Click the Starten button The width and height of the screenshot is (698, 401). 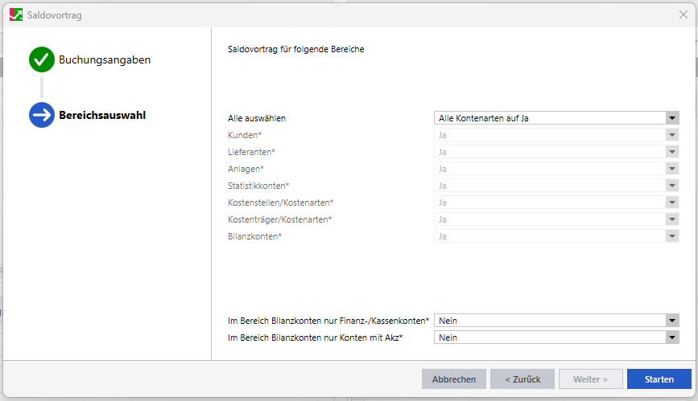point(659,379)
